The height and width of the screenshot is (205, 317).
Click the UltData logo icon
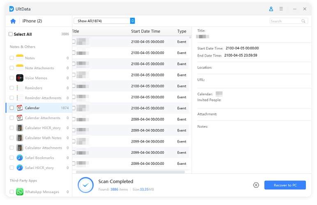tap(12, 9)
